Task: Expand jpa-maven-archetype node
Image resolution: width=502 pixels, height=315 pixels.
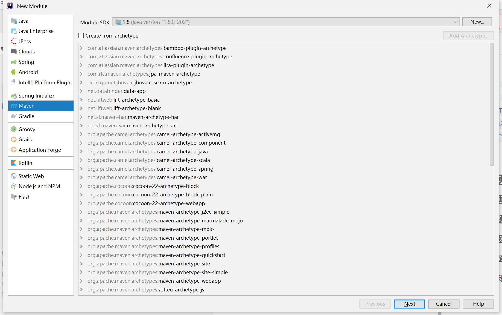Action: (x=81, y=74)
